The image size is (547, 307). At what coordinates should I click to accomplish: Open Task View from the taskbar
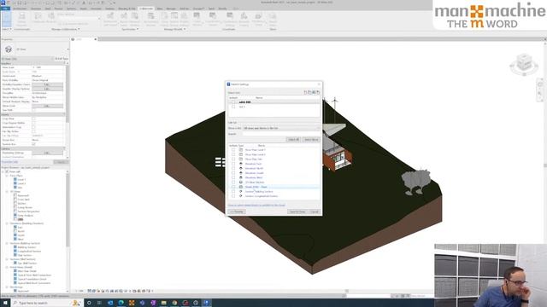(x=99, y=303)
